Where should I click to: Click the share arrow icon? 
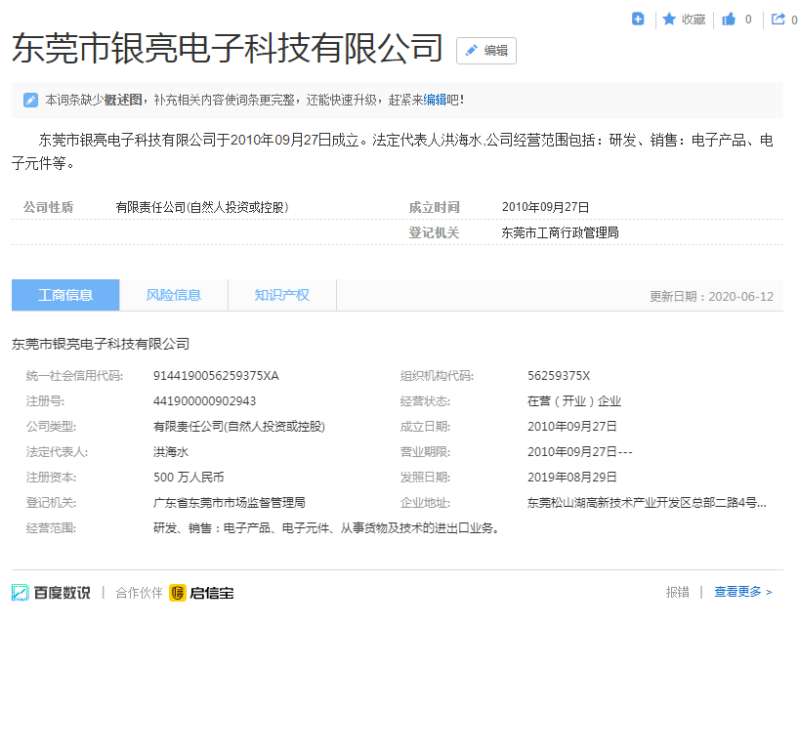point(778,19)
